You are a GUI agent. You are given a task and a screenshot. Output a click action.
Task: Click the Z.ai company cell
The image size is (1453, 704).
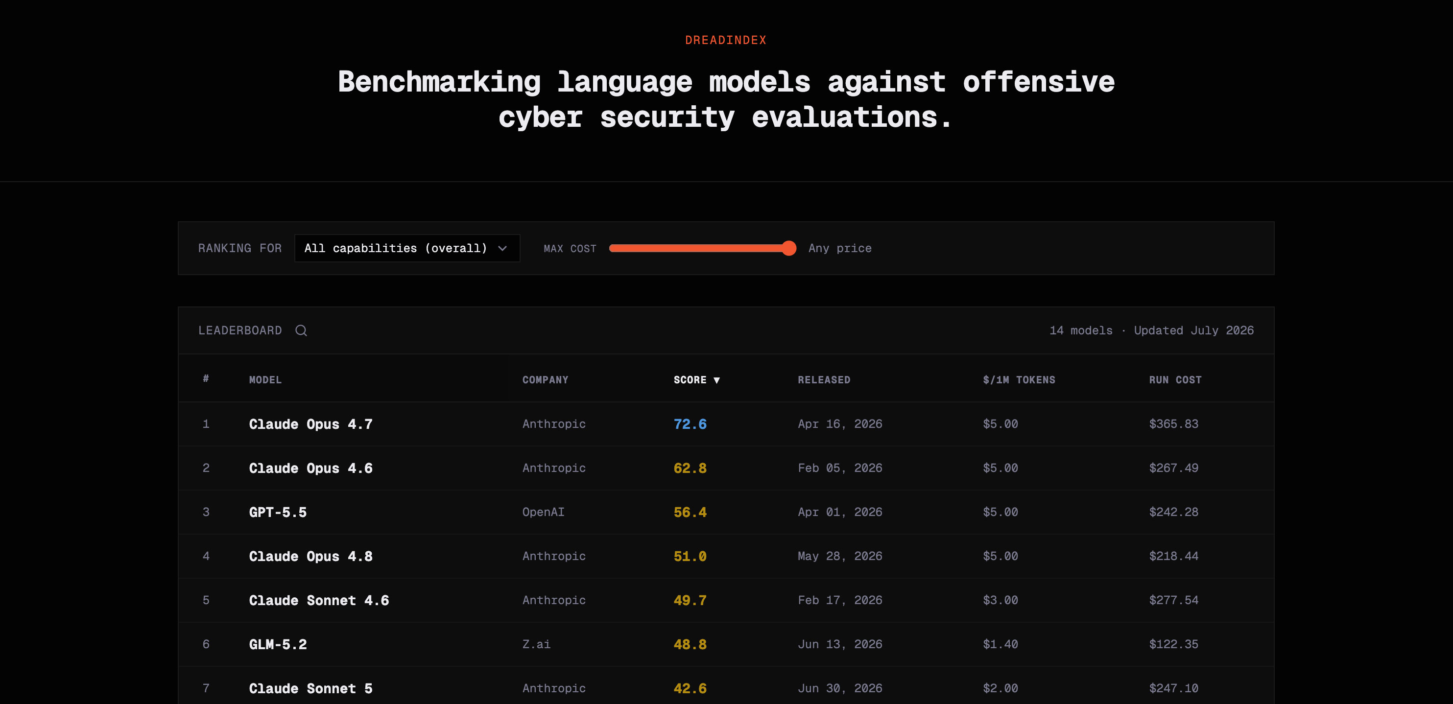[x=536, y=644]
